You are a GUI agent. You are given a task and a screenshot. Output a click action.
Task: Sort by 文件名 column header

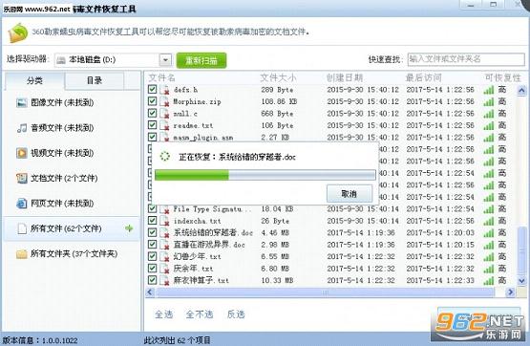click(162, 78)
